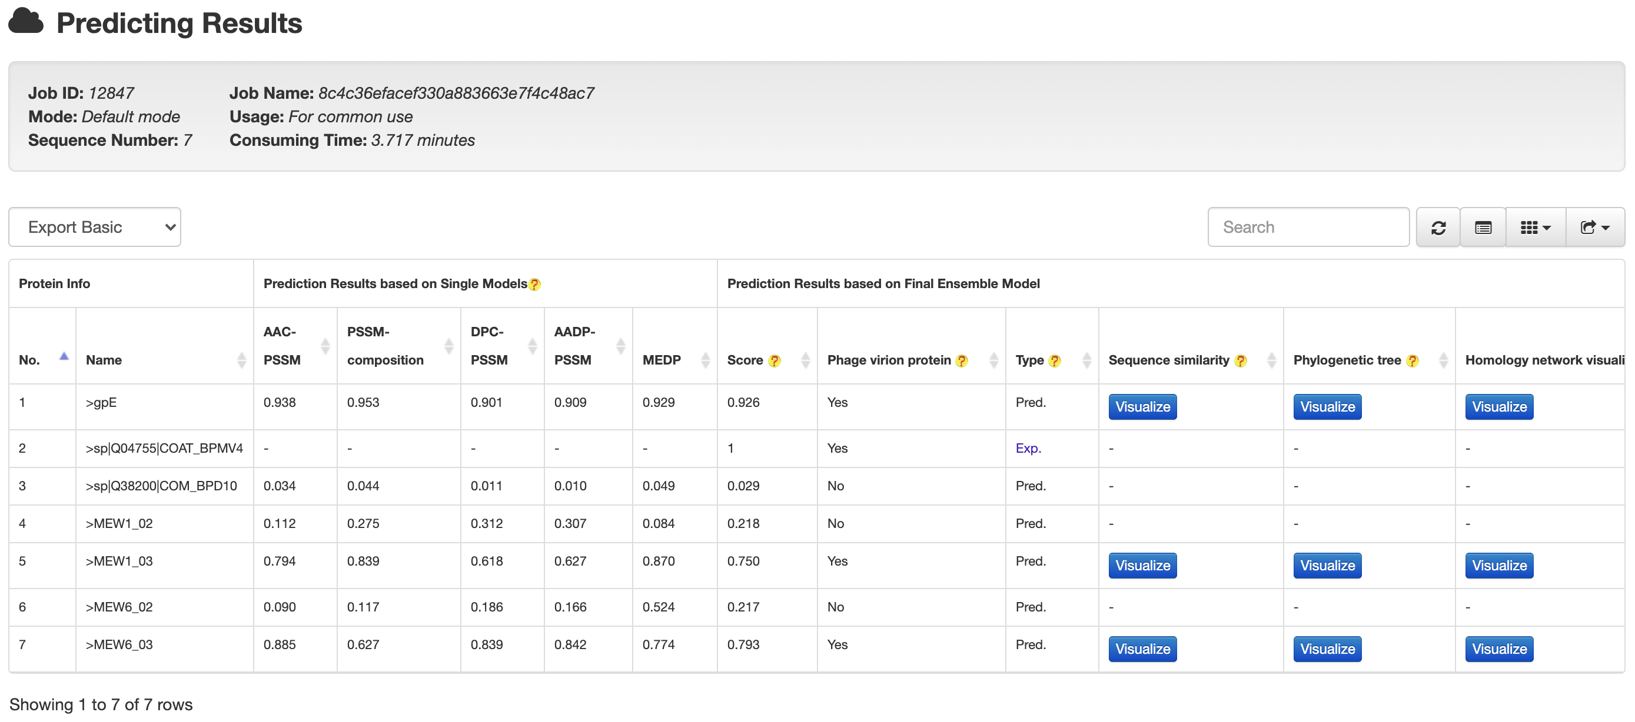Click Sequence similarity help icon
The image size is (1635, 722).
1240,360
